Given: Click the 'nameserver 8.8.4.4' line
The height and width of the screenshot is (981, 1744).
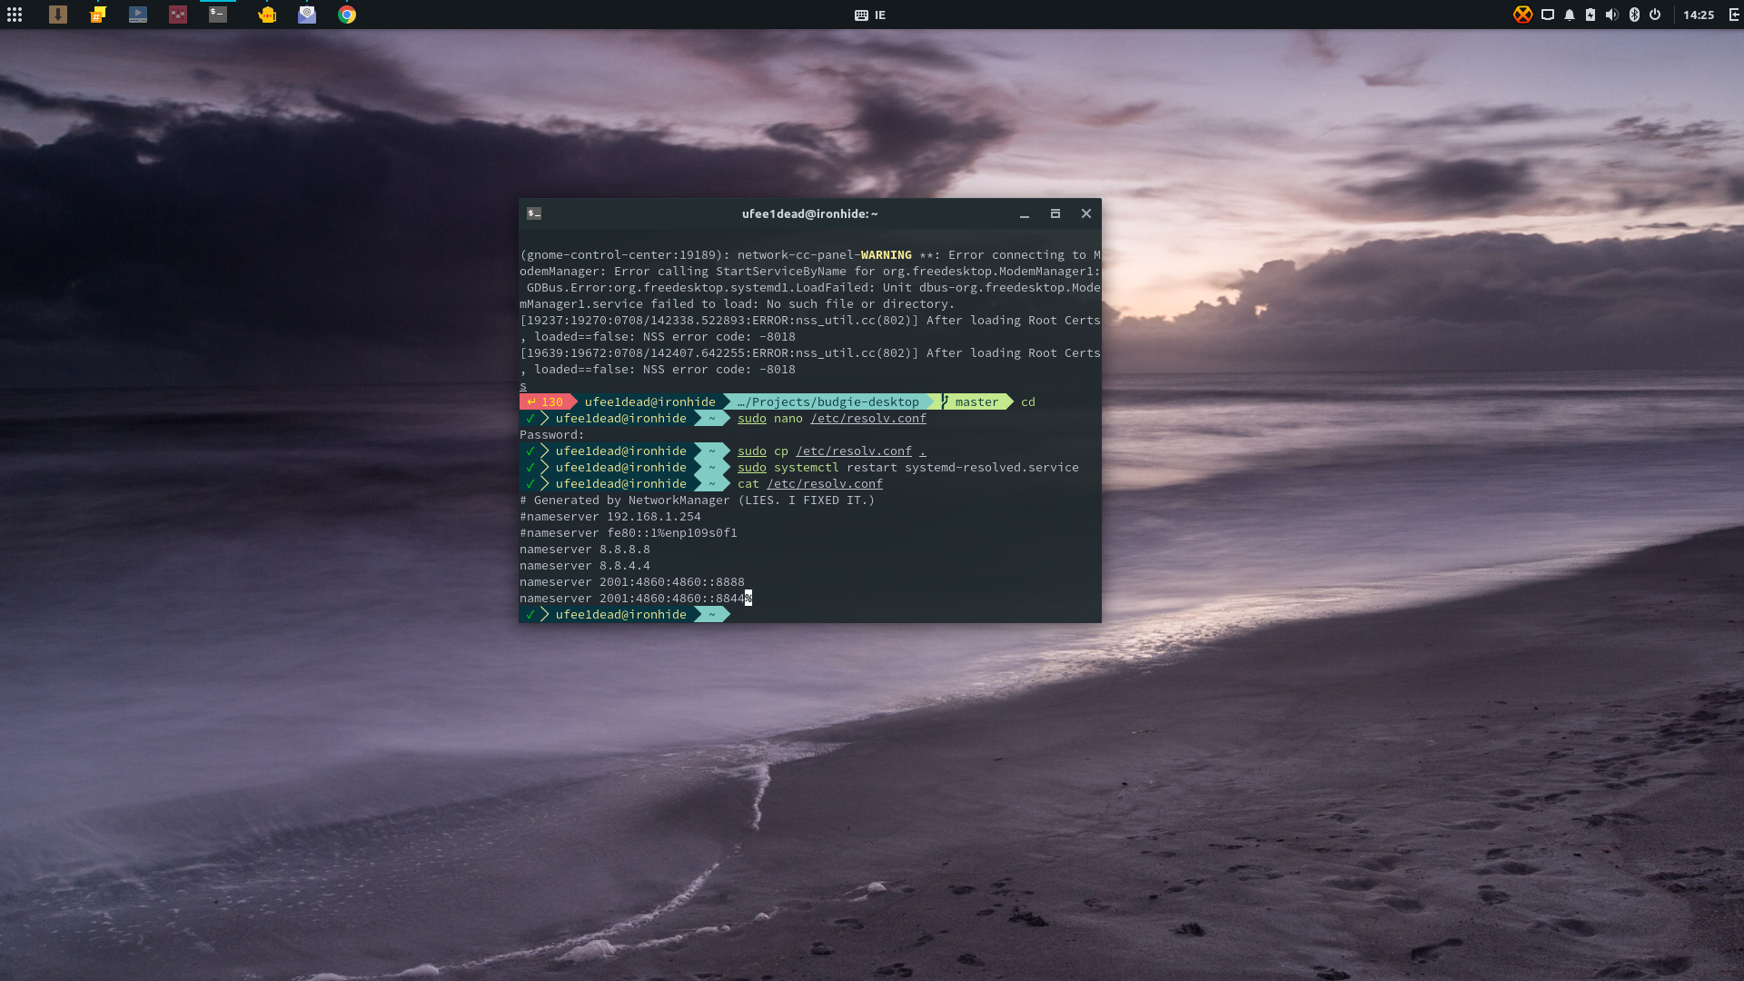Looking at the screenshot, I should tap(585, 565).
